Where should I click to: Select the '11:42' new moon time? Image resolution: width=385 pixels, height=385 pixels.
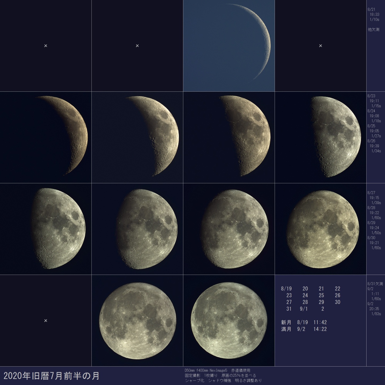320,322
